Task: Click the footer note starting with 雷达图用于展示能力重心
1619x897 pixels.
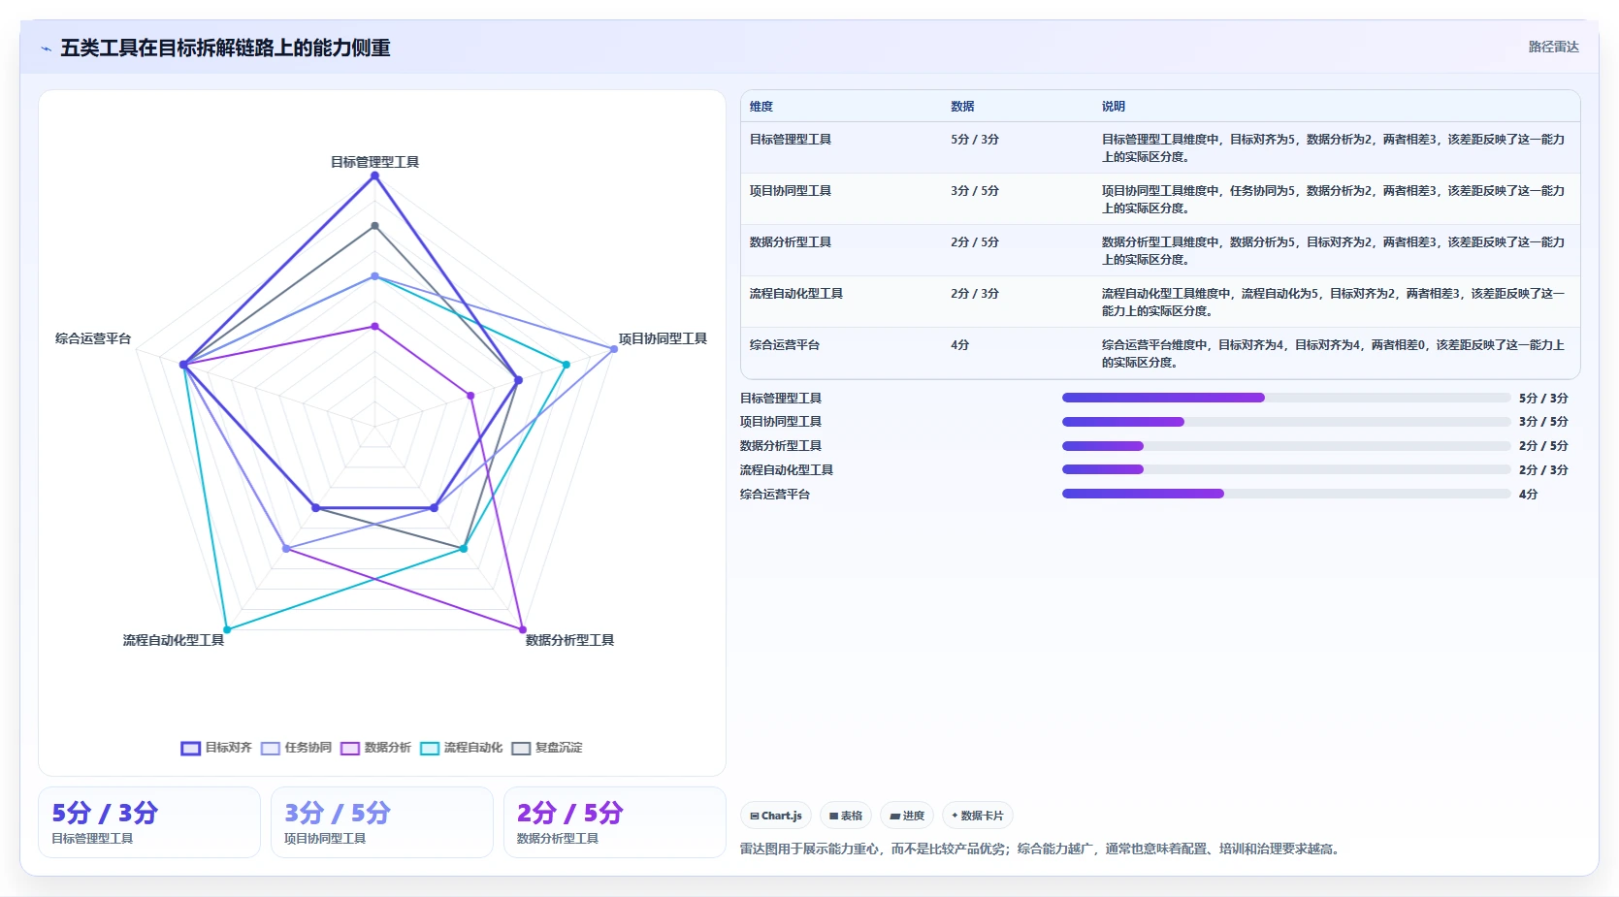Action: pyautogui.click(x=1042, y=849)
